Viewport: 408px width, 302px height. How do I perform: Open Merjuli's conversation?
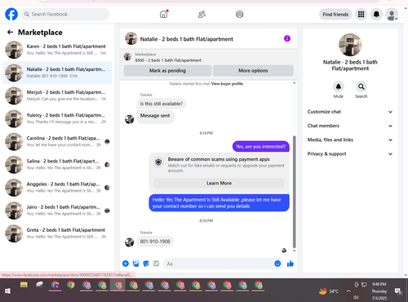pyautogui.click(x=57, y=95)
